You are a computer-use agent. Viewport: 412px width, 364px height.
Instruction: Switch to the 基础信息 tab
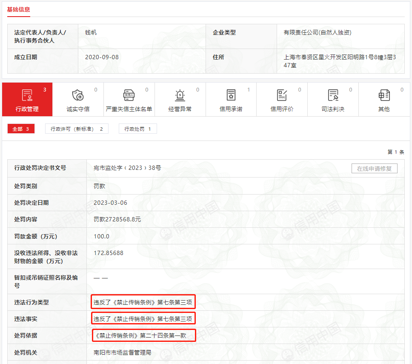coord(18,9)
